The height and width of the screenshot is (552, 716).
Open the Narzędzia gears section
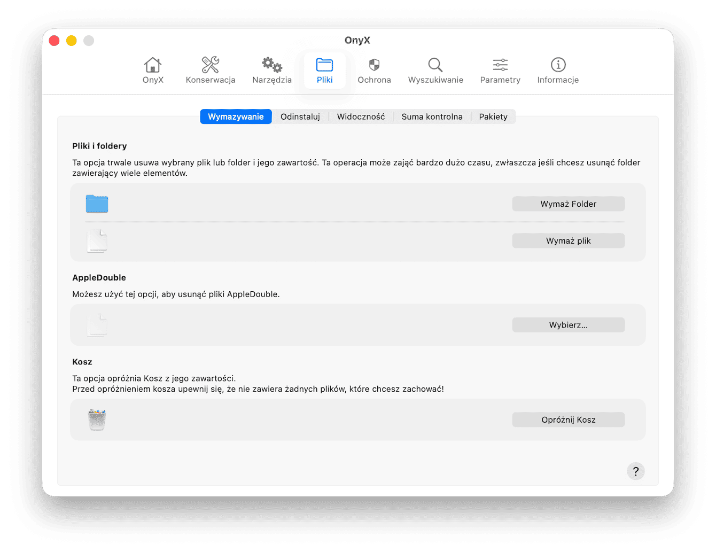[272, 71]
